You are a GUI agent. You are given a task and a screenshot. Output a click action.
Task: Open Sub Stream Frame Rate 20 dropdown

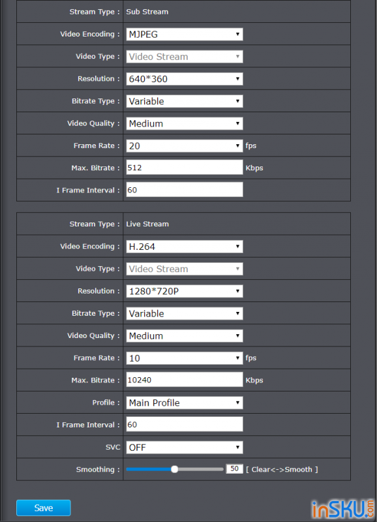pyautogui.click(x=185, y=146)
